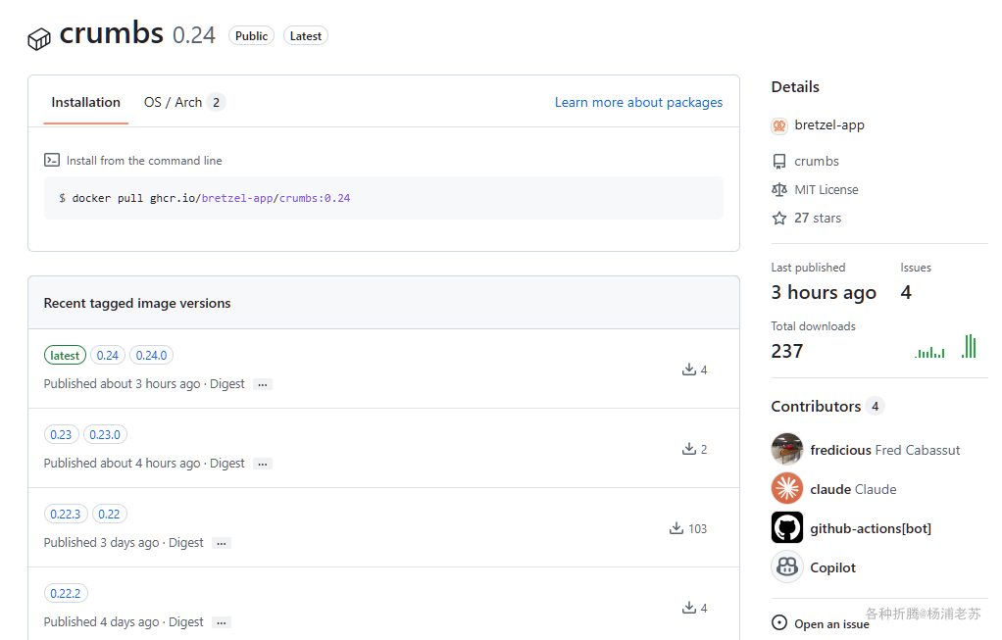Open the 0.22.2 tag
This screenshot has width=1002, height=640.
coord(65,593)
